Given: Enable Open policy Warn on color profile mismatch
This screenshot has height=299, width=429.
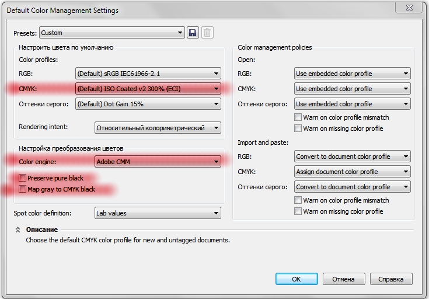Looking at the screenshot, I should coord(298,117).
